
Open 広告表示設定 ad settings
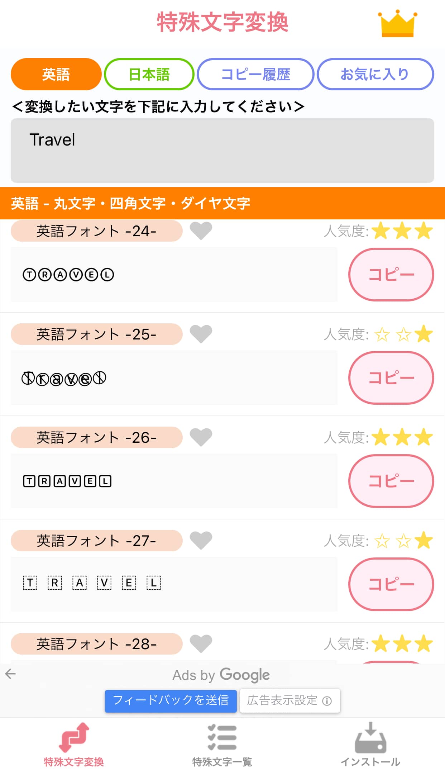[290, 700]
